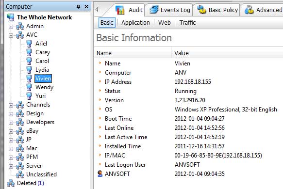Screen dimensions: 283x189
Task: Expand the PFM group
Action: [11, 157]
